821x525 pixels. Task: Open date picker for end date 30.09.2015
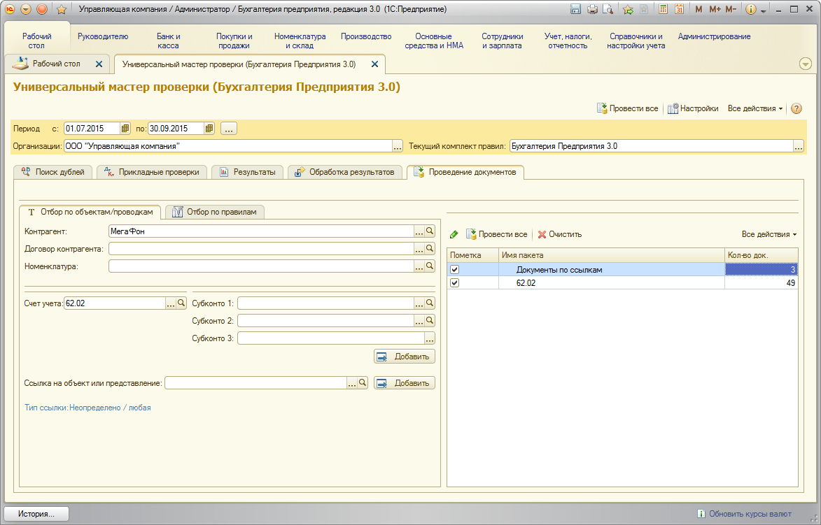point(209,129)
